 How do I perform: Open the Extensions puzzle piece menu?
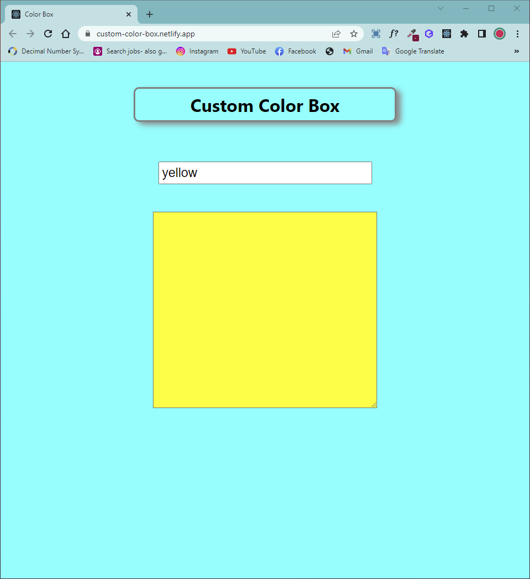pyautogui.click(x=464, y=34)
